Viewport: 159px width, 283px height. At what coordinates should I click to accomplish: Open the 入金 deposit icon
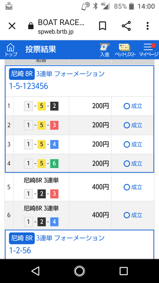tap(105, 50)
